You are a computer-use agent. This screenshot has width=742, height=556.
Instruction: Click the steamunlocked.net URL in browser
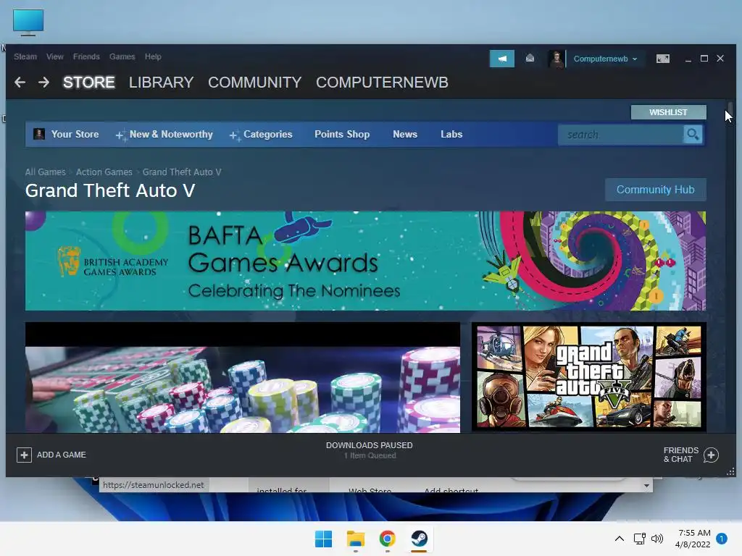point(153,485)
